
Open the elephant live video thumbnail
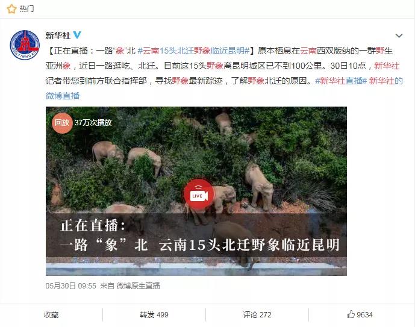pyautogui.click(x=196, y=191)
